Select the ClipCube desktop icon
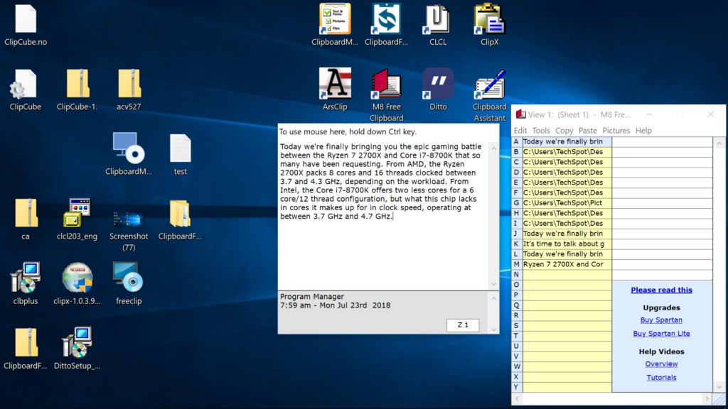Screen dimensions: 728x409 (x=25, y=85)
